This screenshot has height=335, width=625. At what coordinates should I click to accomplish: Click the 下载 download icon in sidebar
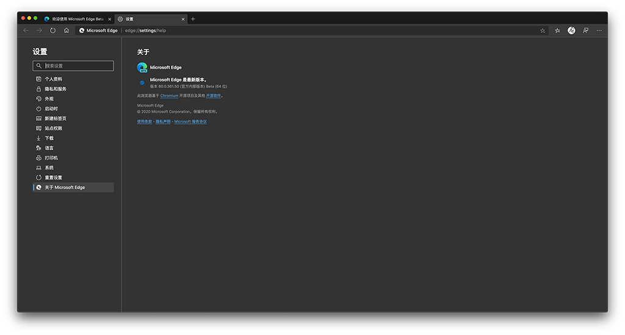click(38, 139)
